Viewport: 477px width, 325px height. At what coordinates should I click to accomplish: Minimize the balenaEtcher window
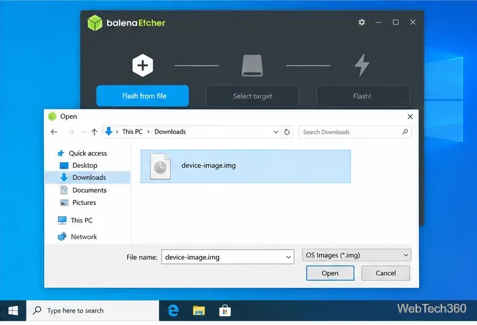pos(378,22)
